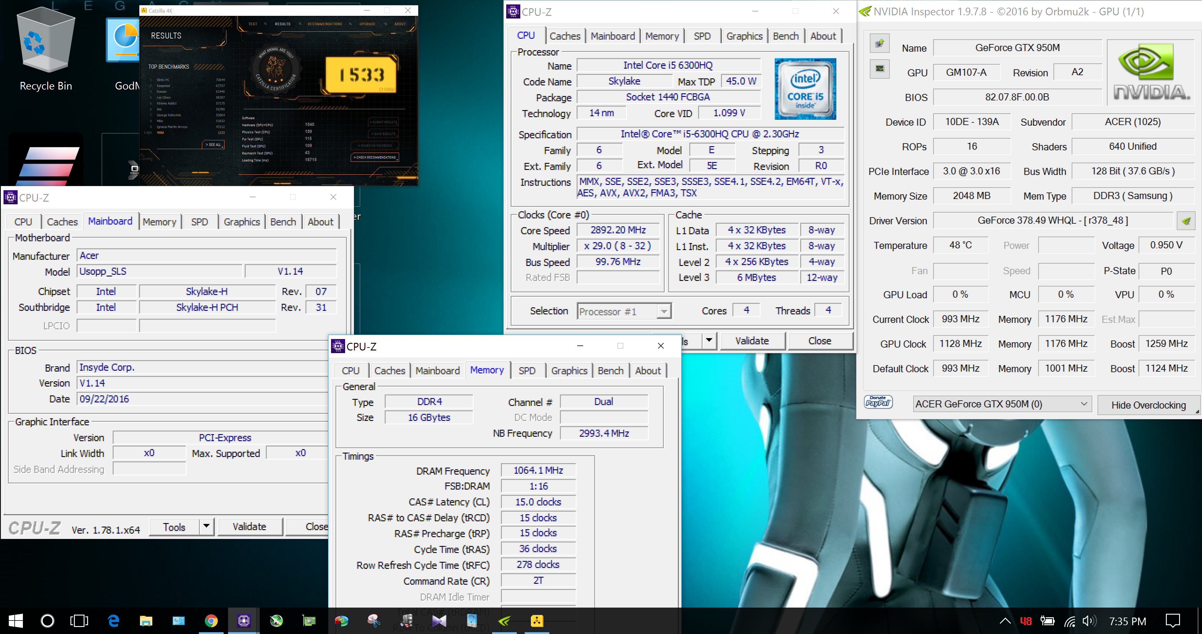Open the Processor #1 selection dropdown
Image resolution: width=1202 pixels, height=634 pixels.
624,311
